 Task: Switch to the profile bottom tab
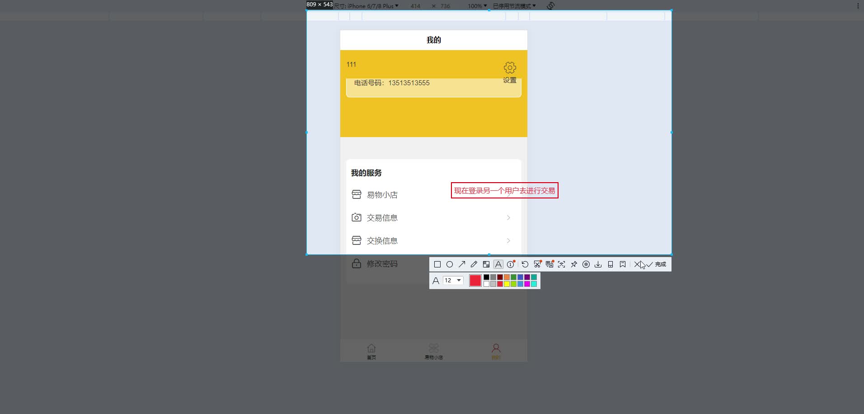pos(496,351)
